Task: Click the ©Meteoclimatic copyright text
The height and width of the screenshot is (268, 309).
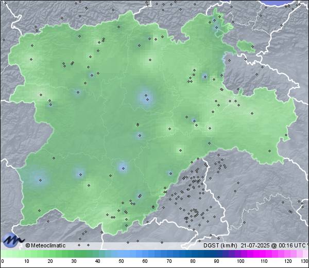Action: [45, 245]
